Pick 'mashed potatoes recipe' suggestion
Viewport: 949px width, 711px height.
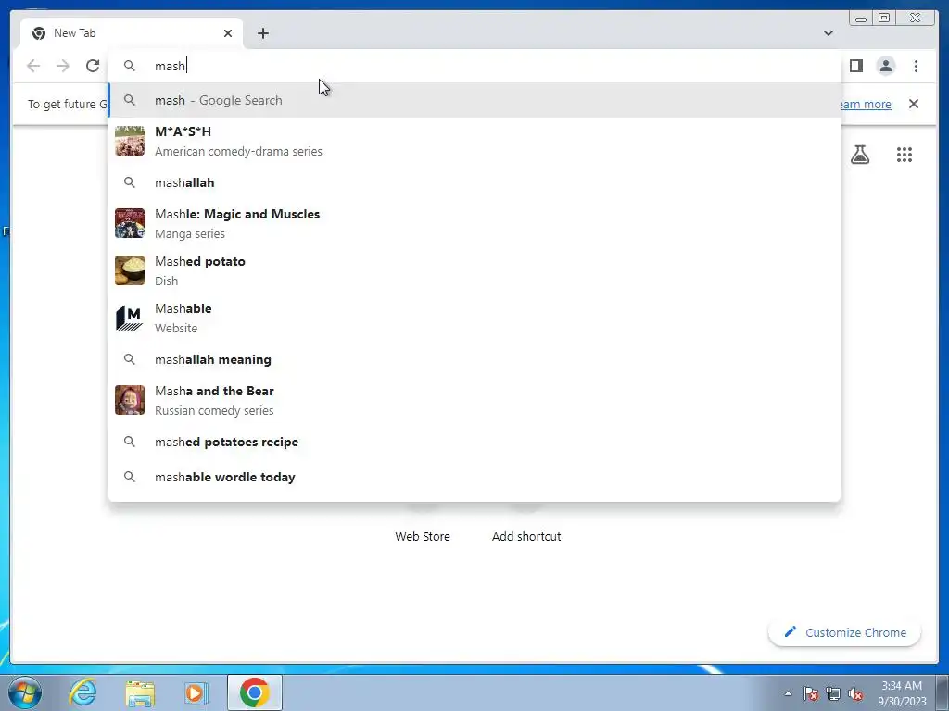(474, 442)
